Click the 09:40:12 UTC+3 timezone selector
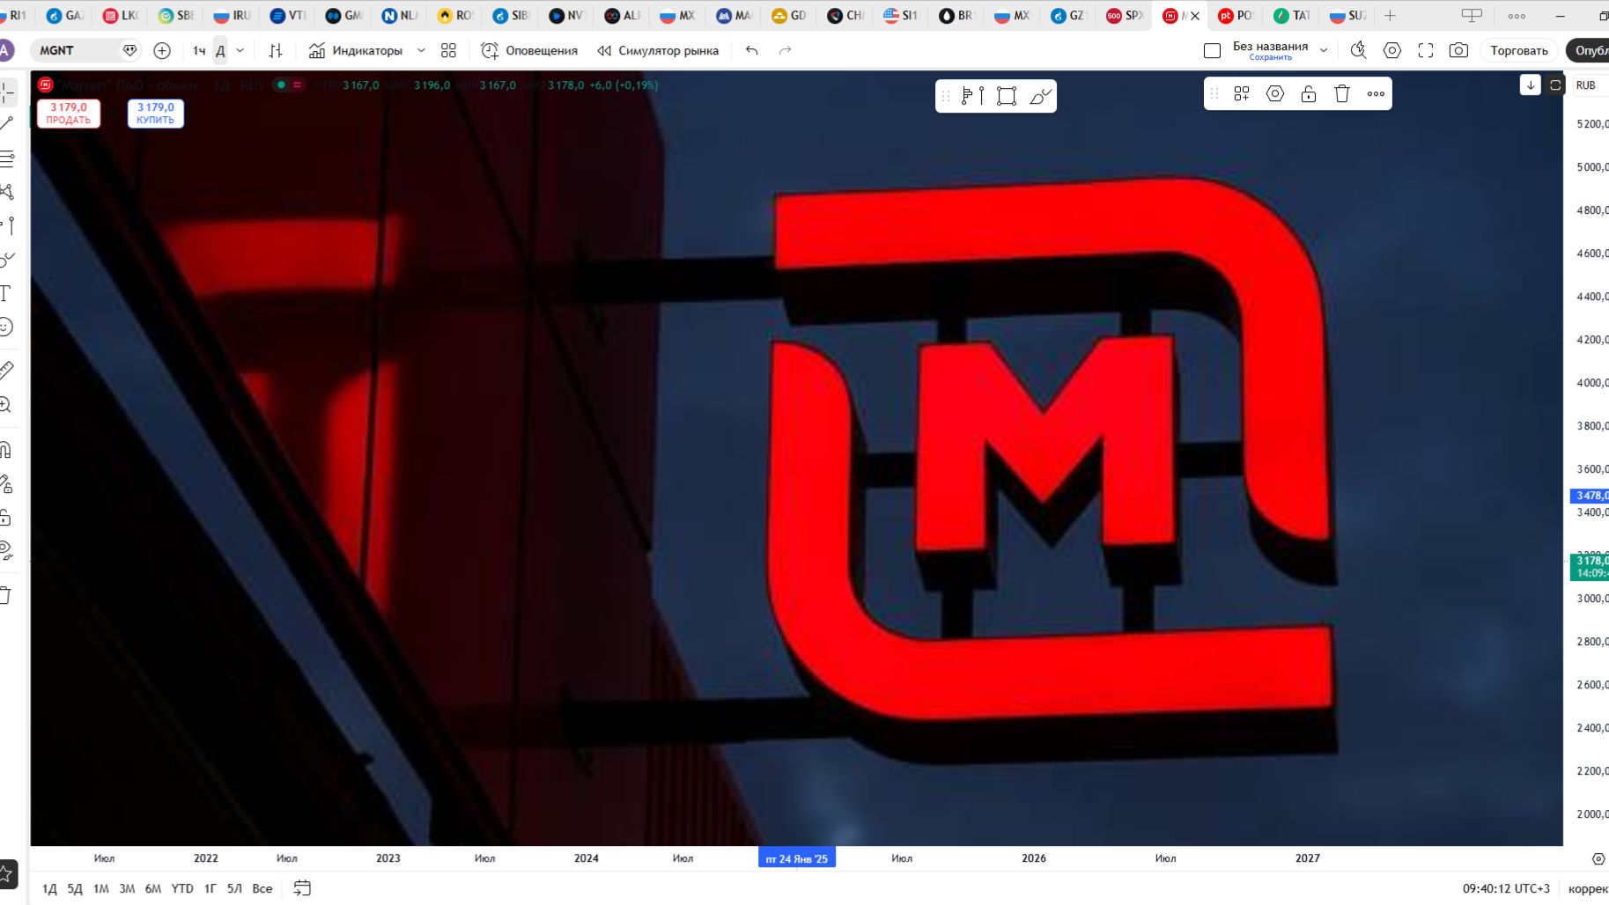The image size is (1609, 905). (1506, 888)
